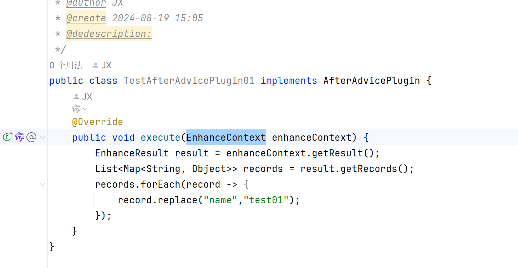Click the @create doc tag
518x268 pixels.
86,18
